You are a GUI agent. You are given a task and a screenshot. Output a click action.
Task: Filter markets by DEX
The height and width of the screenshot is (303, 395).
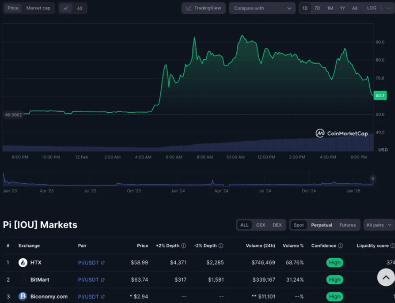pyautogui.click(x=277, y=225)
